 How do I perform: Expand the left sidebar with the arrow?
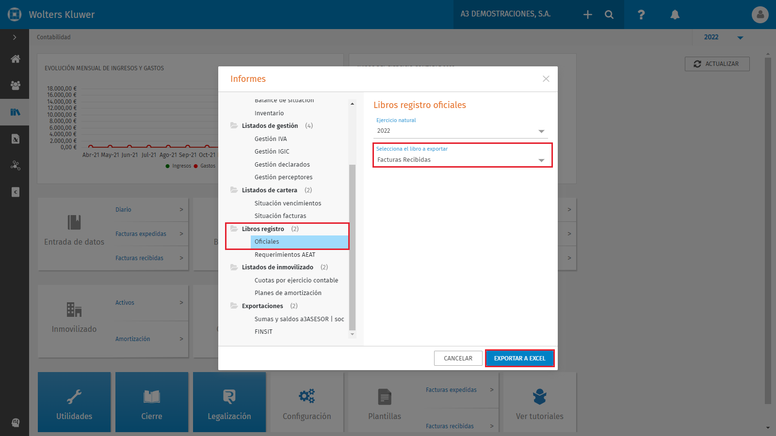tap(15, 37)
